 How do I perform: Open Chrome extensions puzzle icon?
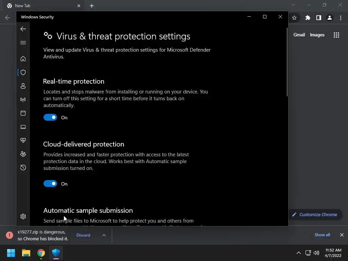(x=308, y=18)
